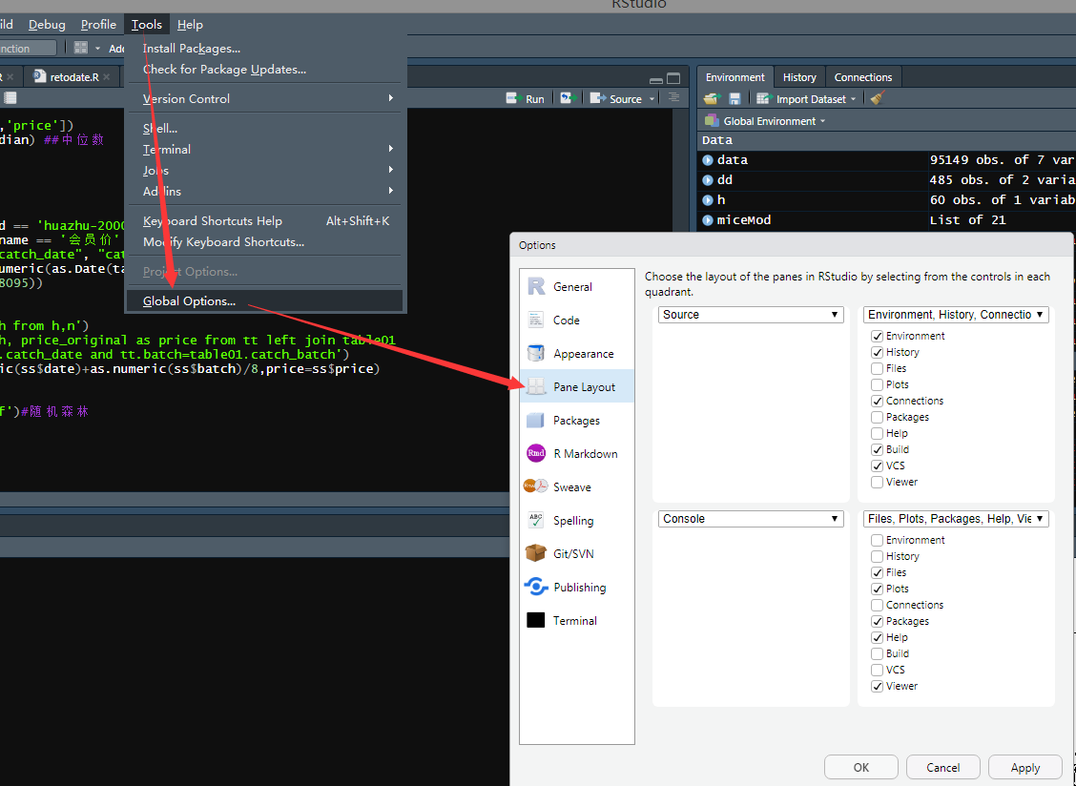Screen dimensions: 1076x786
Task: Choose Install Packages menu item
Action: [x=266, y=49]
